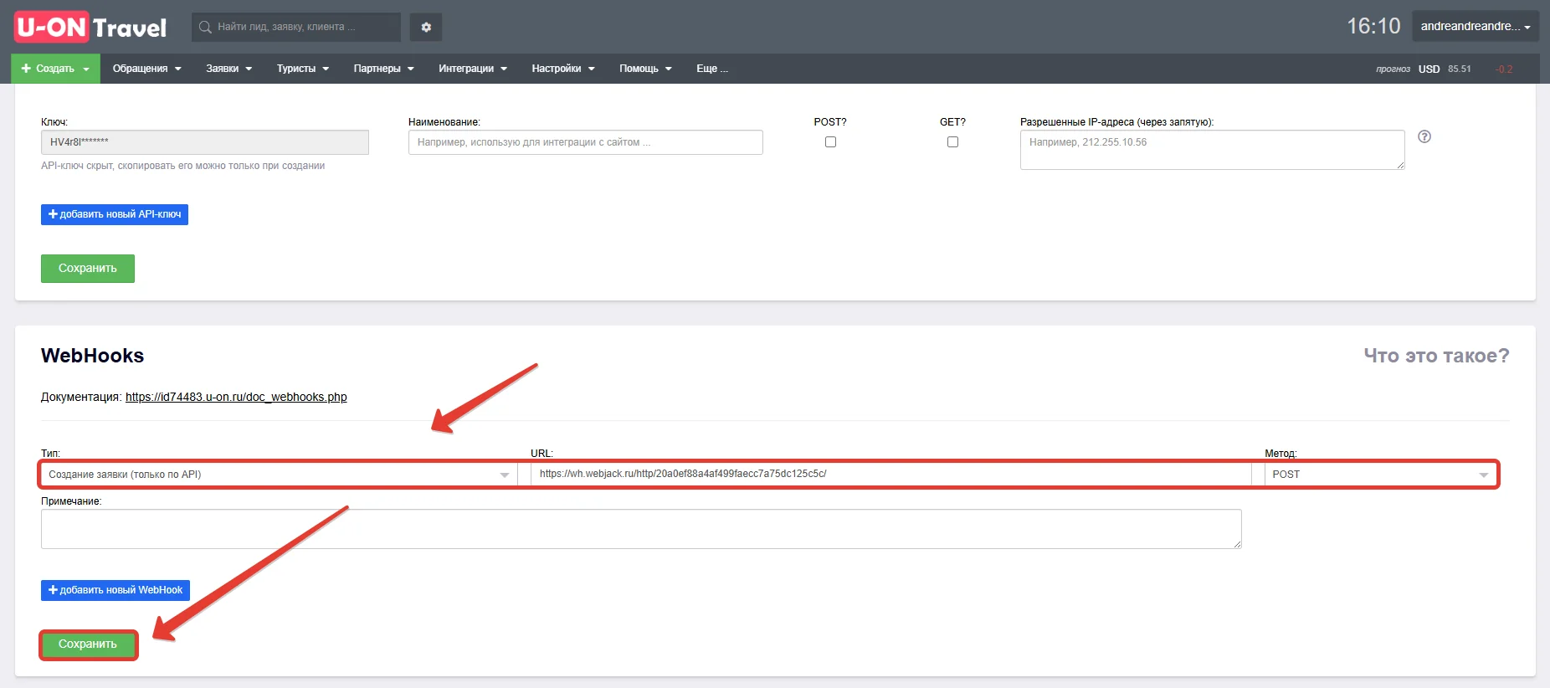The height and width of the screenshot is (688, 1550).
Task: Open the Тип webhook type dropdown
Action: [279, 475]
